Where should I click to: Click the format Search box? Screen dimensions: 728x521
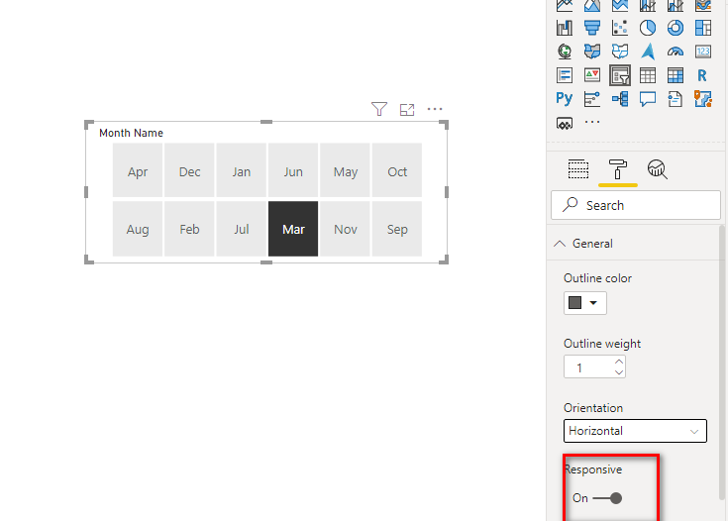click(636, 205)
